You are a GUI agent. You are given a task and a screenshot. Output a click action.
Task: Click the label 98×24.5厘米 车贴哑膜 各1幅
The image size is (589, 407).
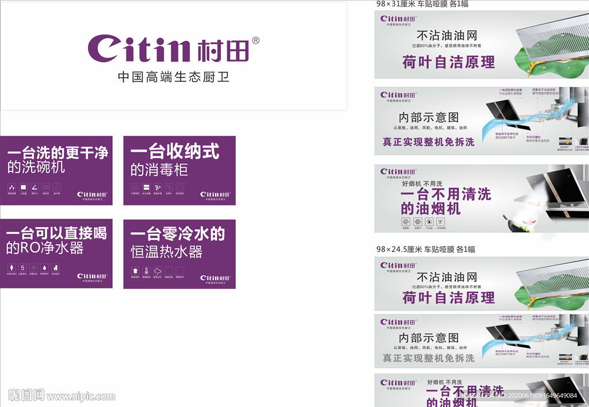pyautogui.click(x=426, y=249)
